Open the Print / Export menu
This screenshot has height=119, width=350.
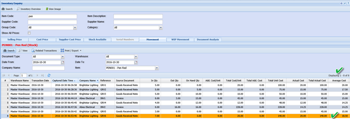[x=71, y=51]
